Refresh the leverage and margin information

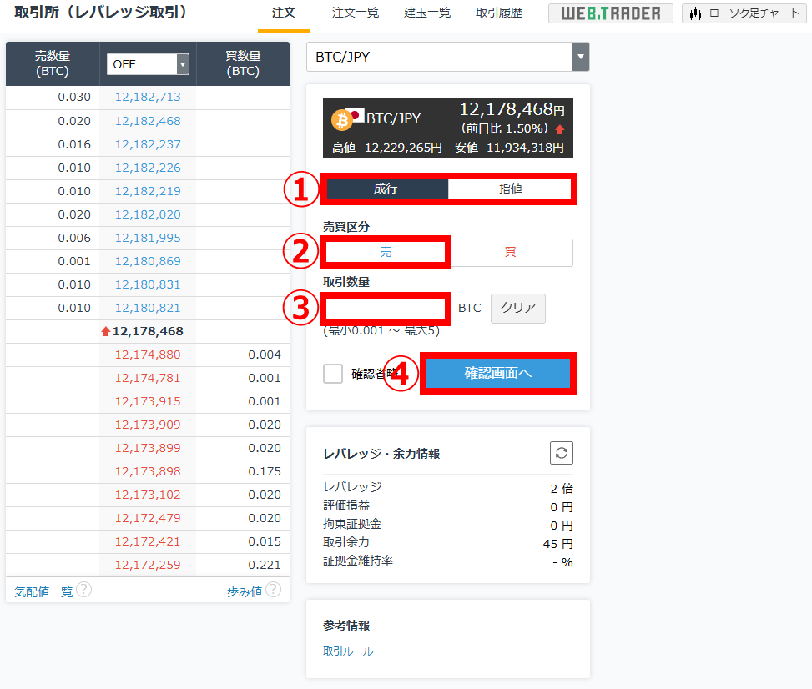[x=561, y=453]
